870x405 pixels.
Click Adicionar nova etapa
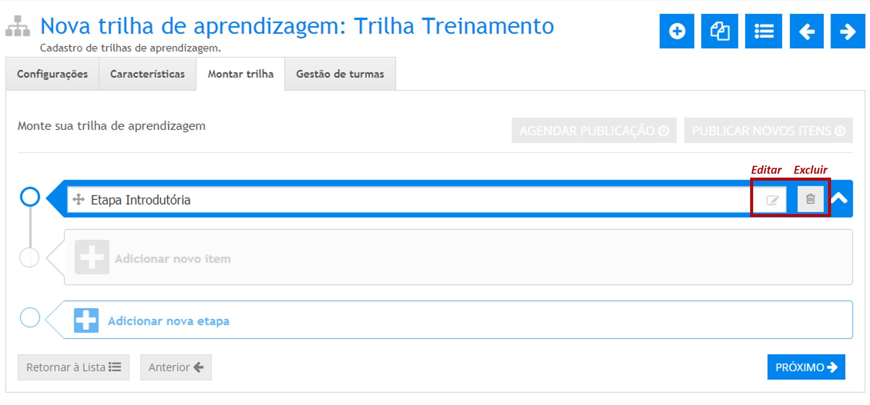click(x=168, y=321)
